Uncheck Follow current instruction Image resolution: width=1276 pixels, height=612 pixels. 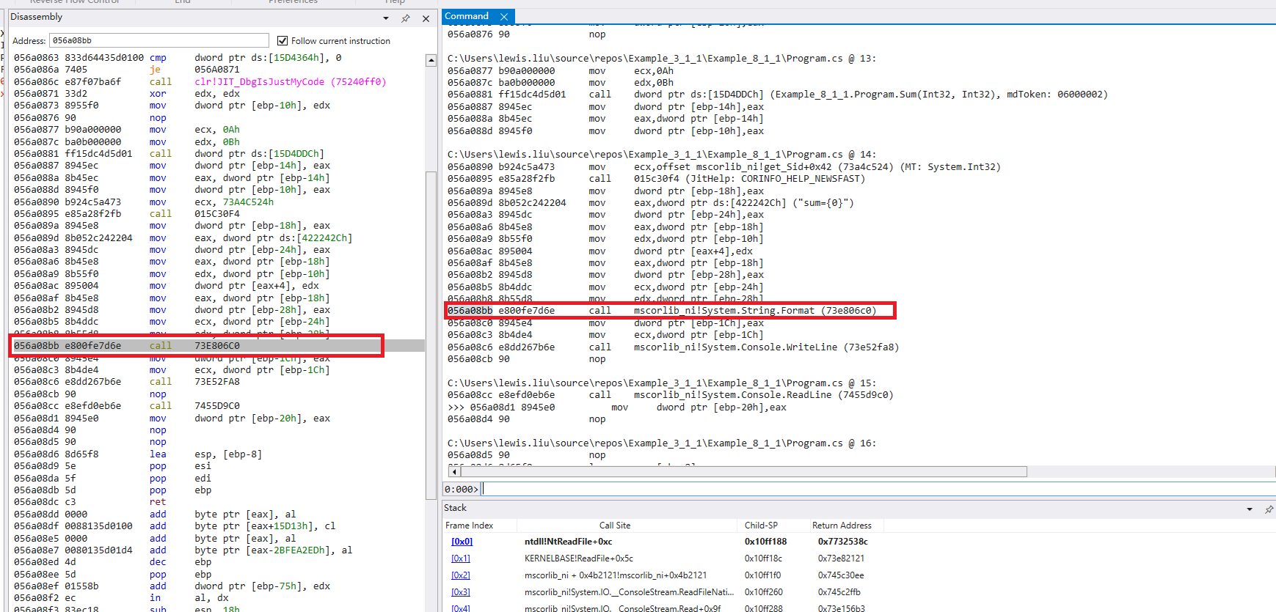[x=282, y=41]
